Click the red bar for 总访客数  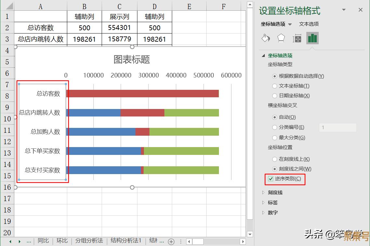click(142, 94)
